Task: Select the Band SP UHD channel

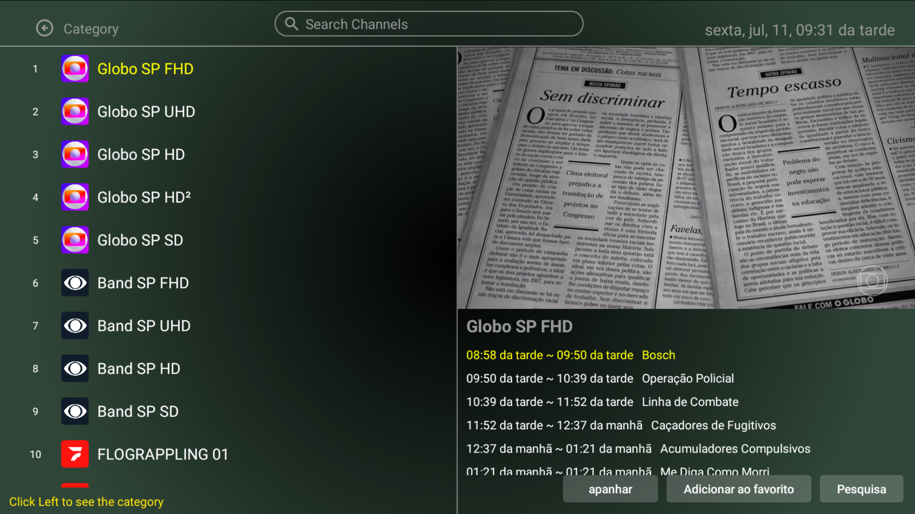Action: (x=144, y=326)
